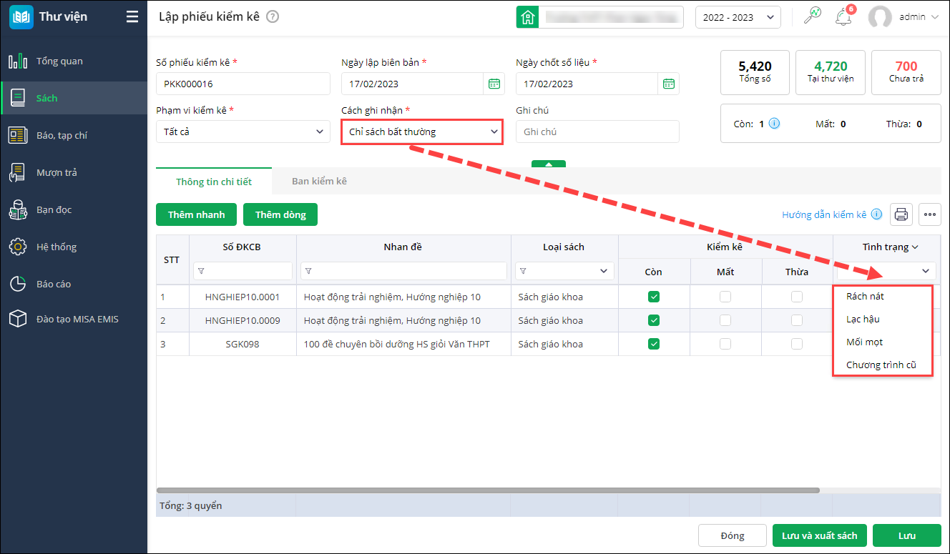Select Chương trình cũ from the status list

coord(883,365)
